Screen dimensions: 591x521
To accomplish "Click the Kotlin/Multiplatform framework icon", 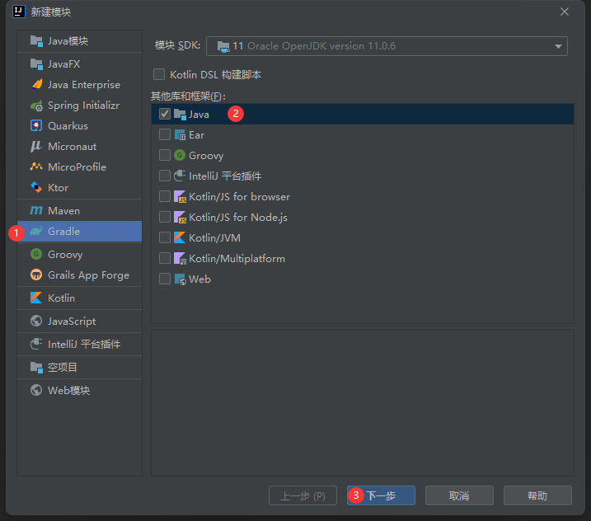I will tap(180, 258).
